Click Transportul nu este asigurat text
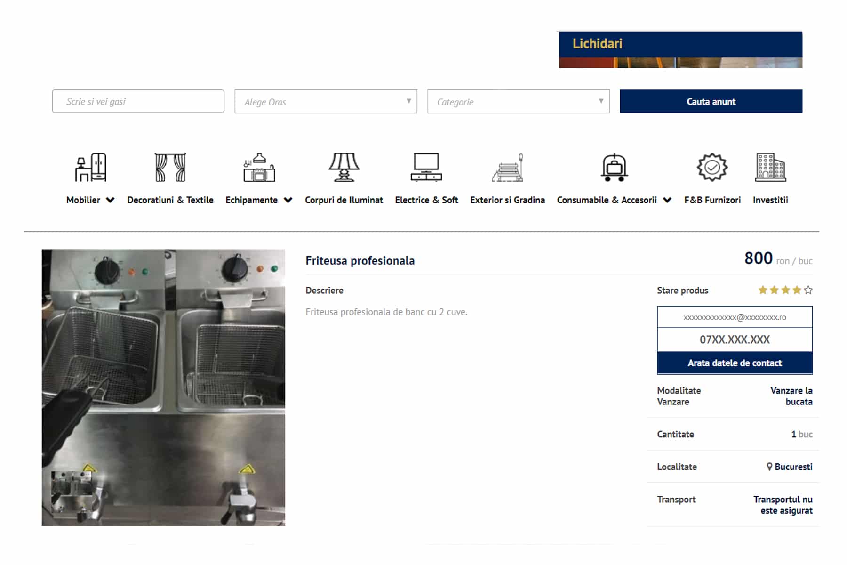 pyautogui.click(x=783, y=505)
